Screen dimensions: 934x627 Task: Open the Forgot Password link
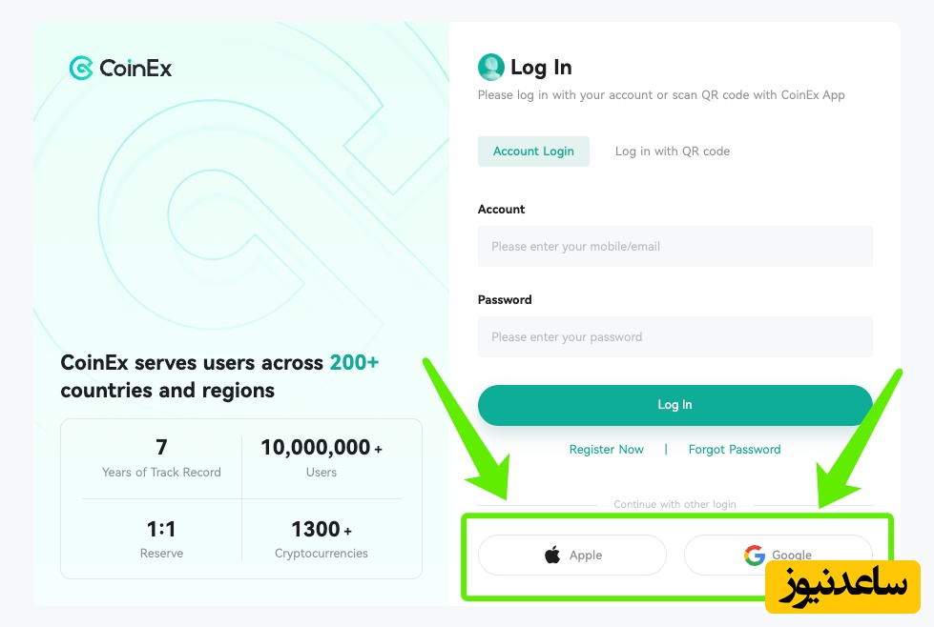[734, 450]
